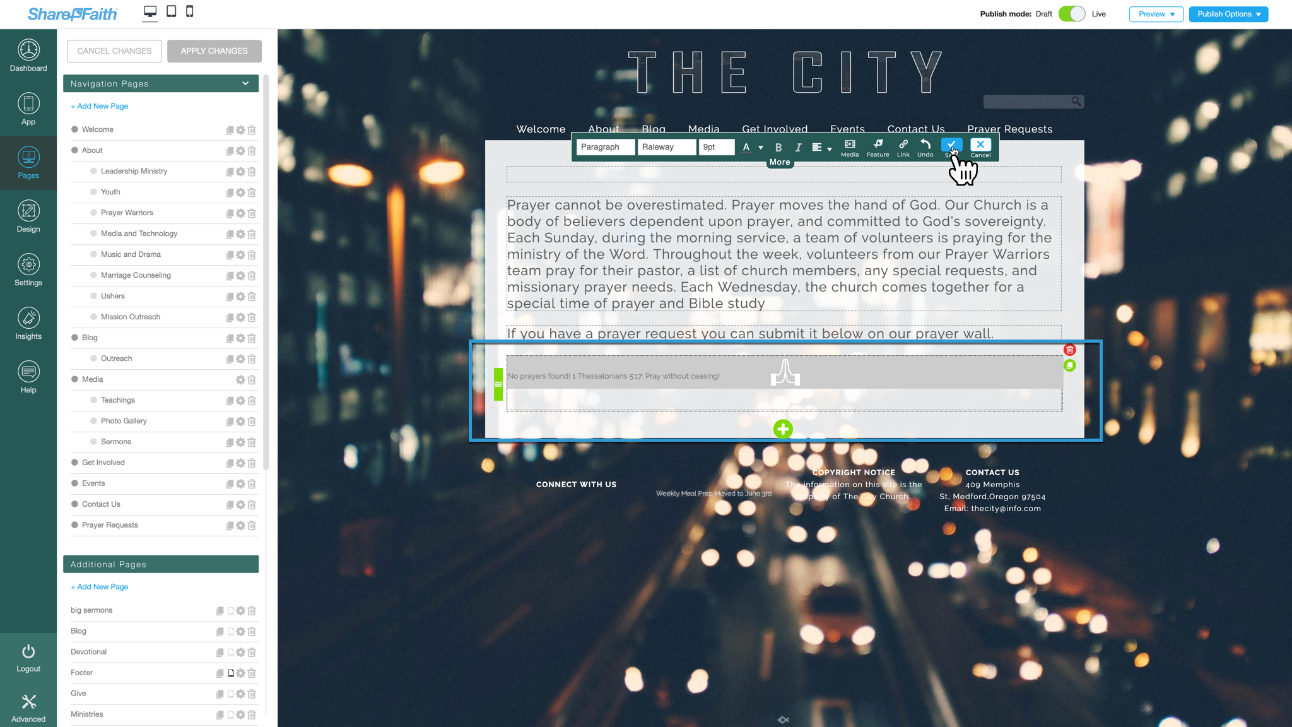Go to Get Involved in site navigation
Image resolution: width=1292 pixels, height=727 pixels.
775,129
